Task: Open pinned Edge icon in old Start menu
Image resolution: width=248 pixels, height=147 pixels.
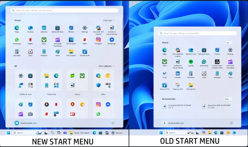Action: [165, 50]
